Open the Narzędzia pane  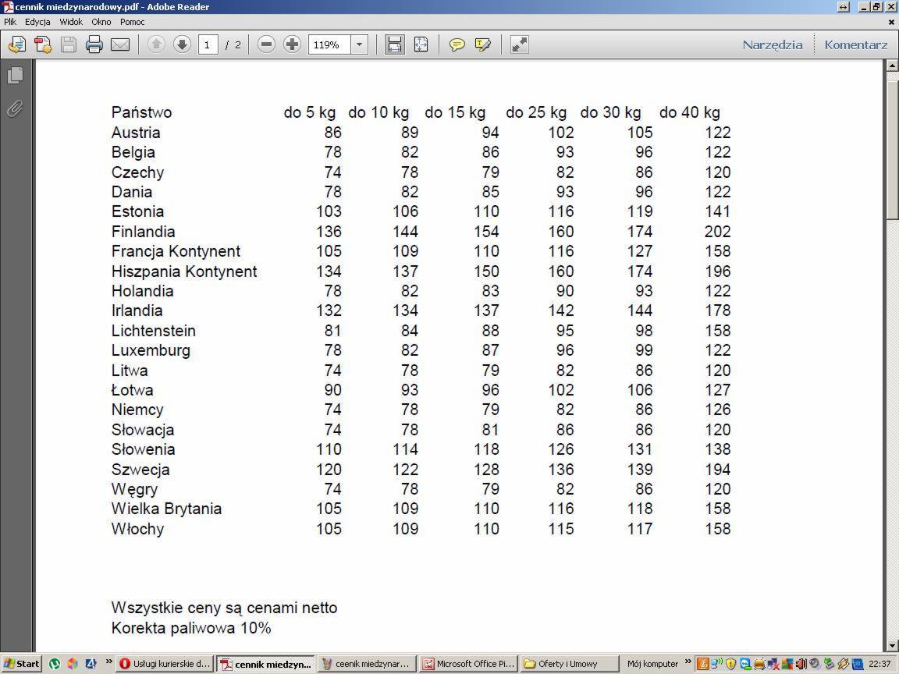point(772,44)
